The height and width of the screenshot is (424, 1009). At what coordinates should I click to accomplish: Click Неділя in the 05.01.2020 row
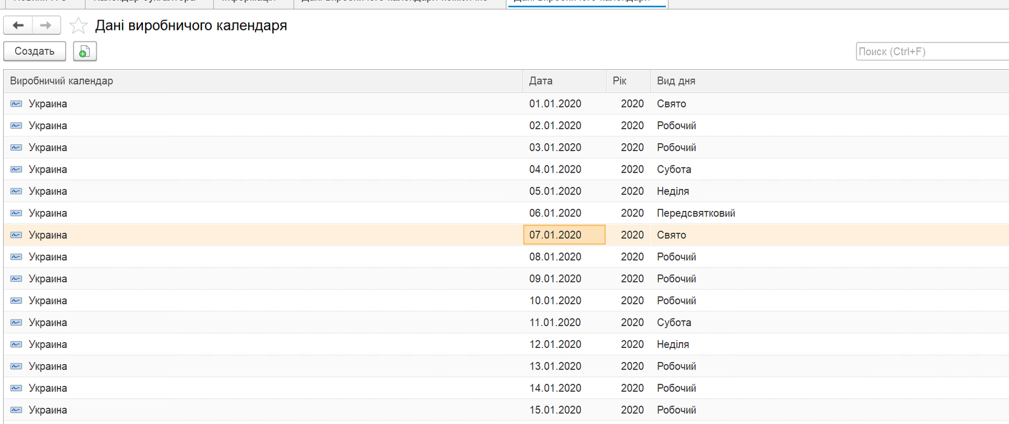coord(673,192)
